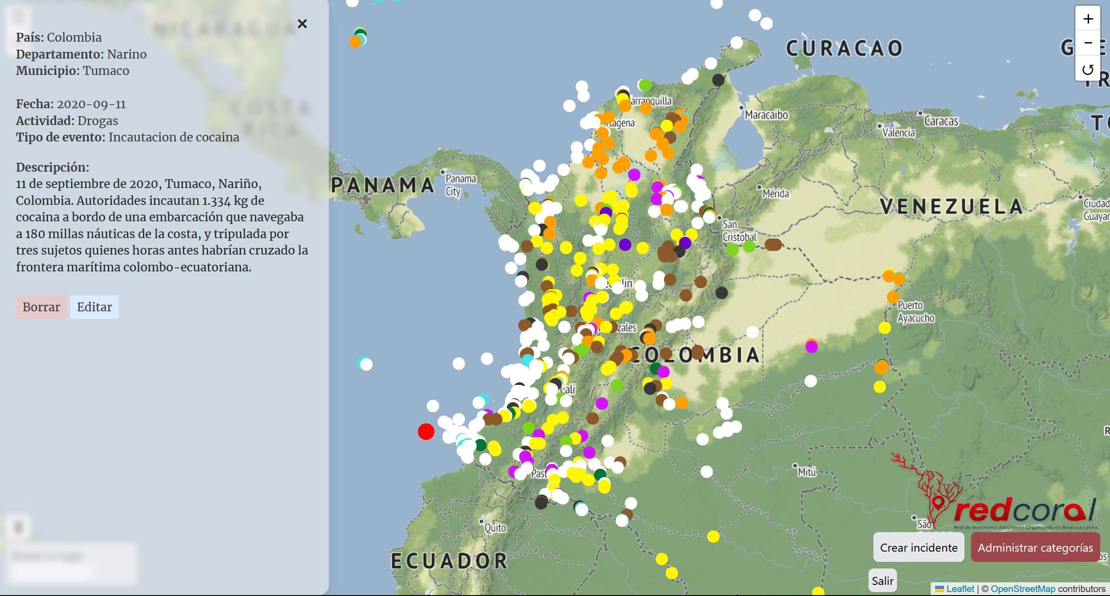Viewport: 1110px width, 596px height.
Task: Click the Departamento: Narino line
Action: pyautogui.click(x=81, y=54)
